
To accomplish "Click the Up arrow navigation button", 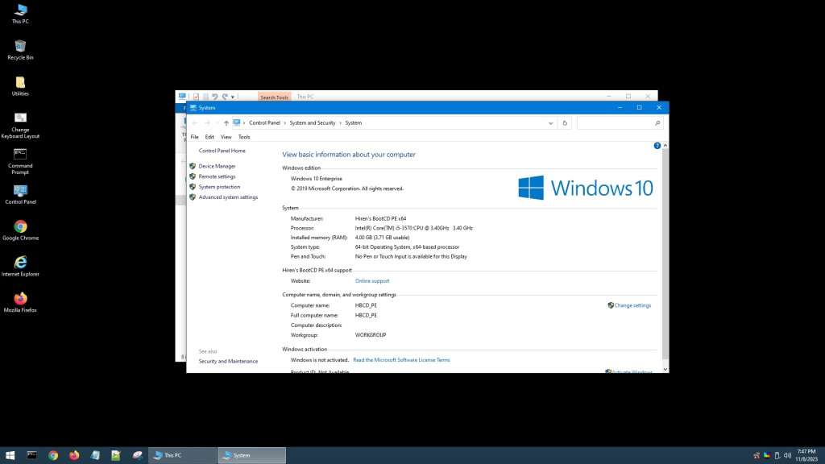I will (x=226, y=123).
